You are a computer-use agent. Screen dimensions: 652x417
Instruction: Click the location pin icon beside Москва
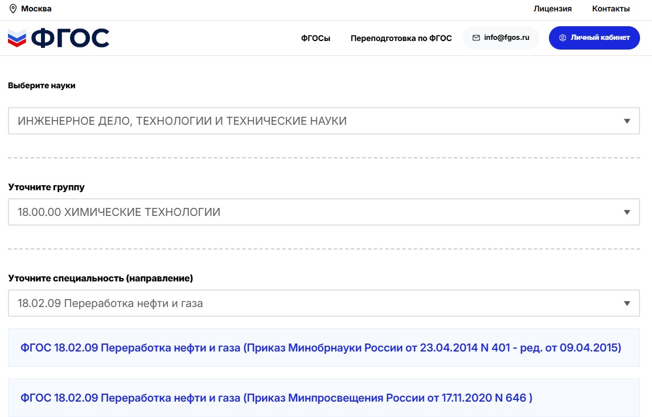tap(13, 9)
